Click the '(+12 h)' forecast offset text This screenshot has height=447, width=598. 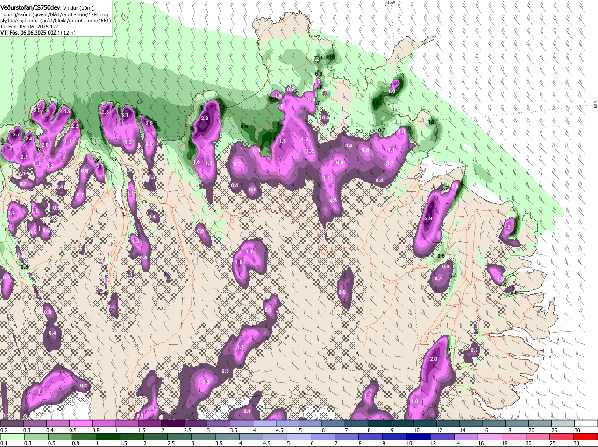[x=66, y=33]
